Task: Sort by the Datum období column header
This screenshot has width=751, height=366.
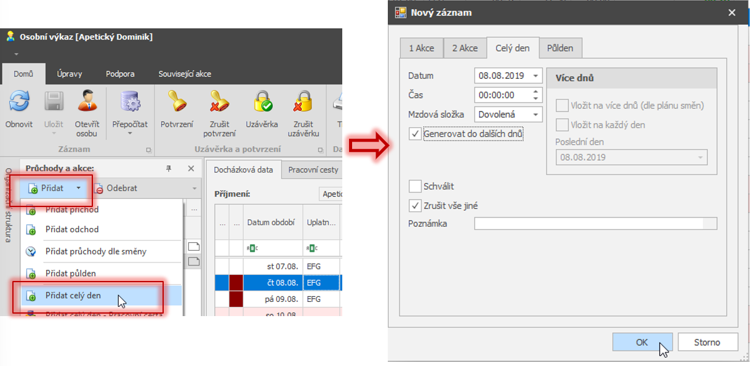Action: click(273, 222)
